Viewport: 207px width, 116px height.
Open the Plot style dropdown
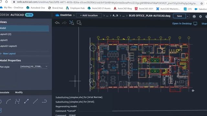34,67
